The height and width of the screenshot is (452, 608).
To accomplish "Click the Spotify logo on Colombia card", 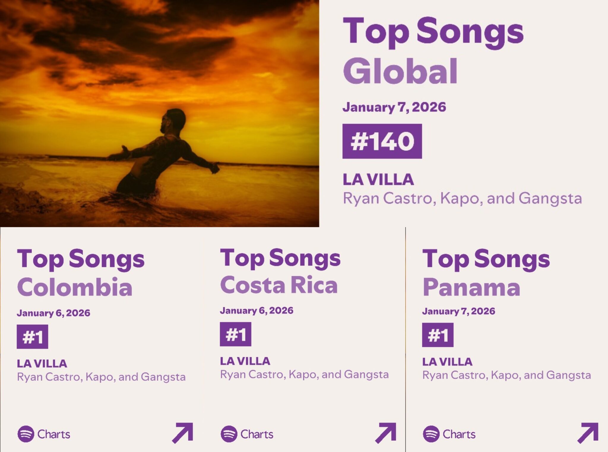I will (26, 434).
